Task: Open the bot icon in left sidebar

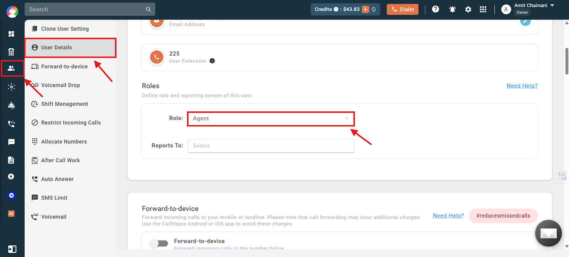Action: [11, 105]
